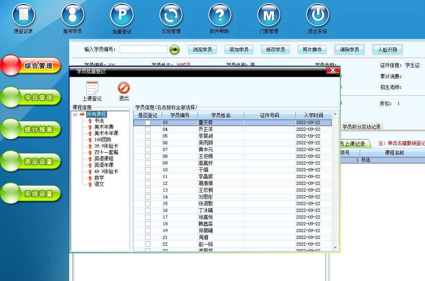Open 批量登记 batch registration icon

122,15
